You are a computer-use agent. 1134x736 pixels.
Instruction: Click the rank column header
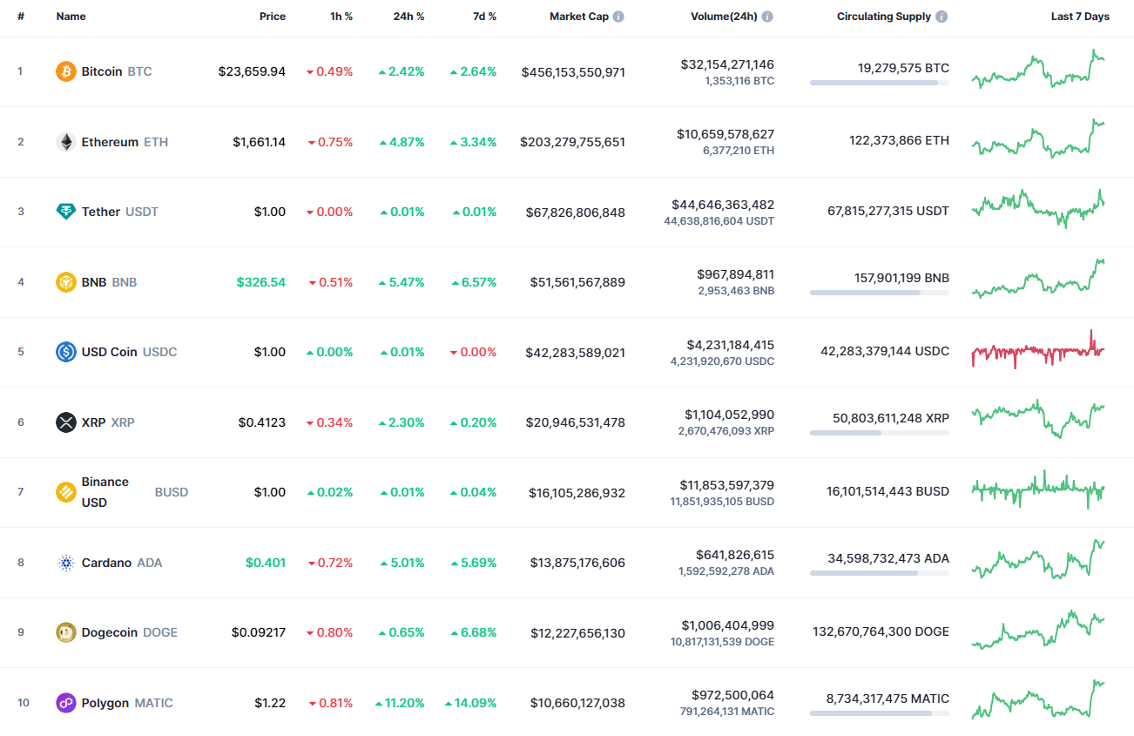click(x=21, y=16)
